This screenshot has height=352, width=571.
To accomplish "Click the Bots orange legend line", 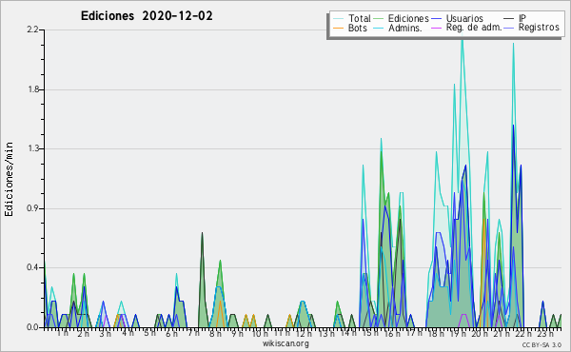I will point(338,28).
